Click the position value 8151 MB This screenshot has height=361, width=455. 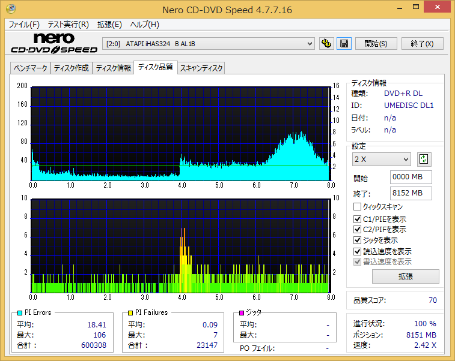(421, 335)
